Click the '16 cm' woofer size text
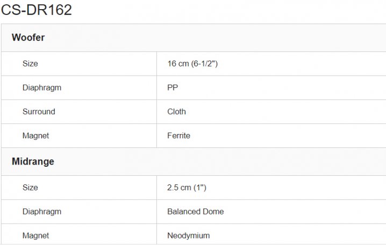 point(178,63)
